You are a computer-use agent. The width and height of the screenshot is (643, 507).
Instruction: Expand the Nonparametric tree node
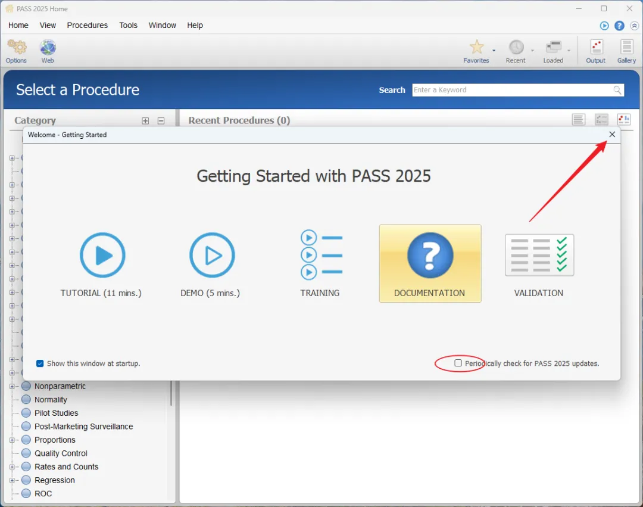(x=12, y=386)
